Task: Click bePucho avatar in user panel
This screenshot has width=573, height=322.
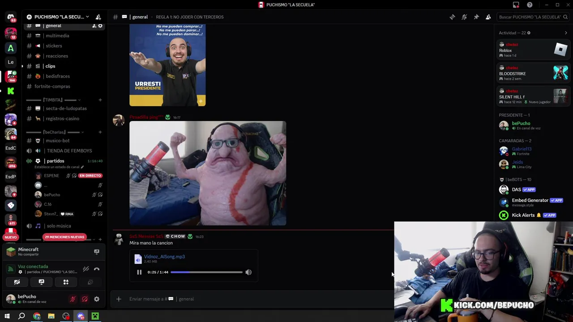Action: pos(10,299)
